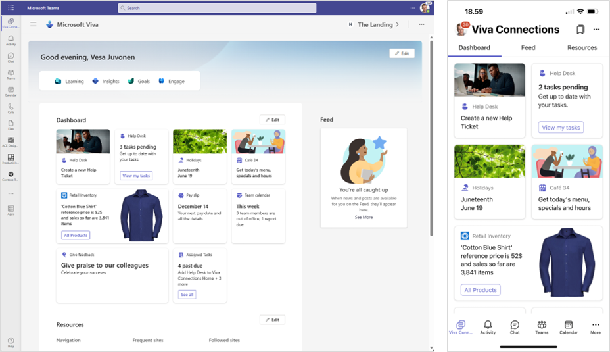
Task: Open the Pay slip December 14 card
Action: (x=200, y=216)
